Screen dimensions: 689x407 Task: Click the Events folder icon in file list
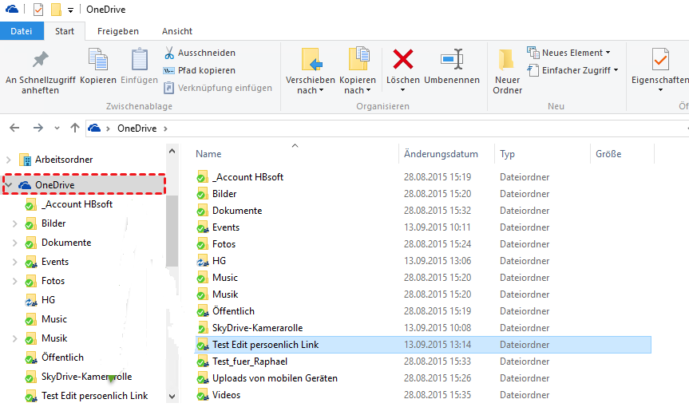pyautogui.click(x=202, y=227)
